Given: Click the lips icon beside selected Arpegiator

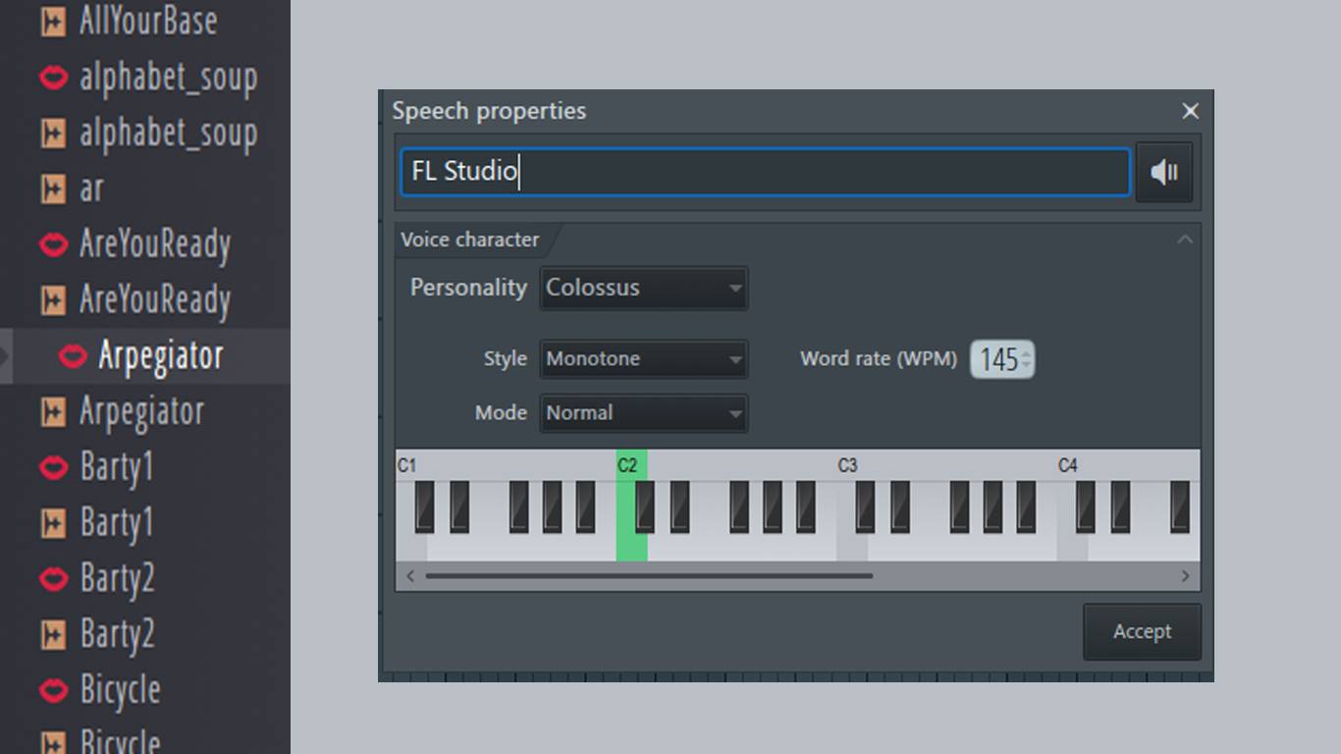Looking at the screenshot, I should click(x=73, y=356).
